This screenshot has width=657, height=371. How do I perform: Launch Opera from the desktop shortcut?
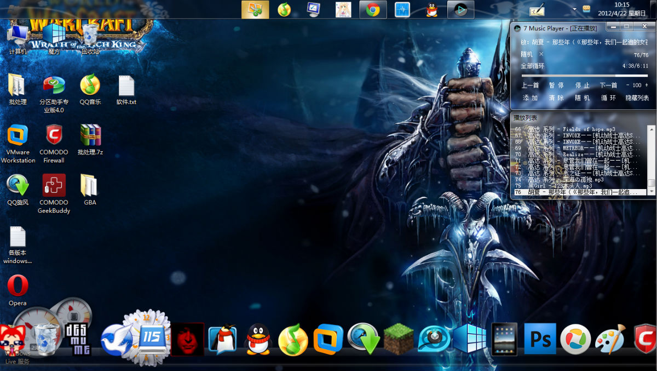point(18,290)
